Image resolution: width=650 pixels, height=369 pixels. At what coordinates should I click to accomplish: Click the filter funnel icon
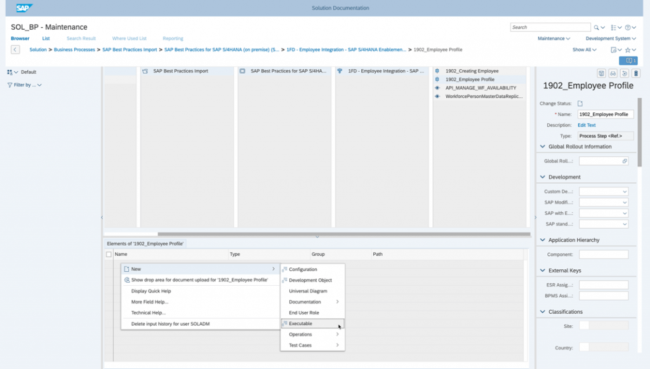coord(10,85)
